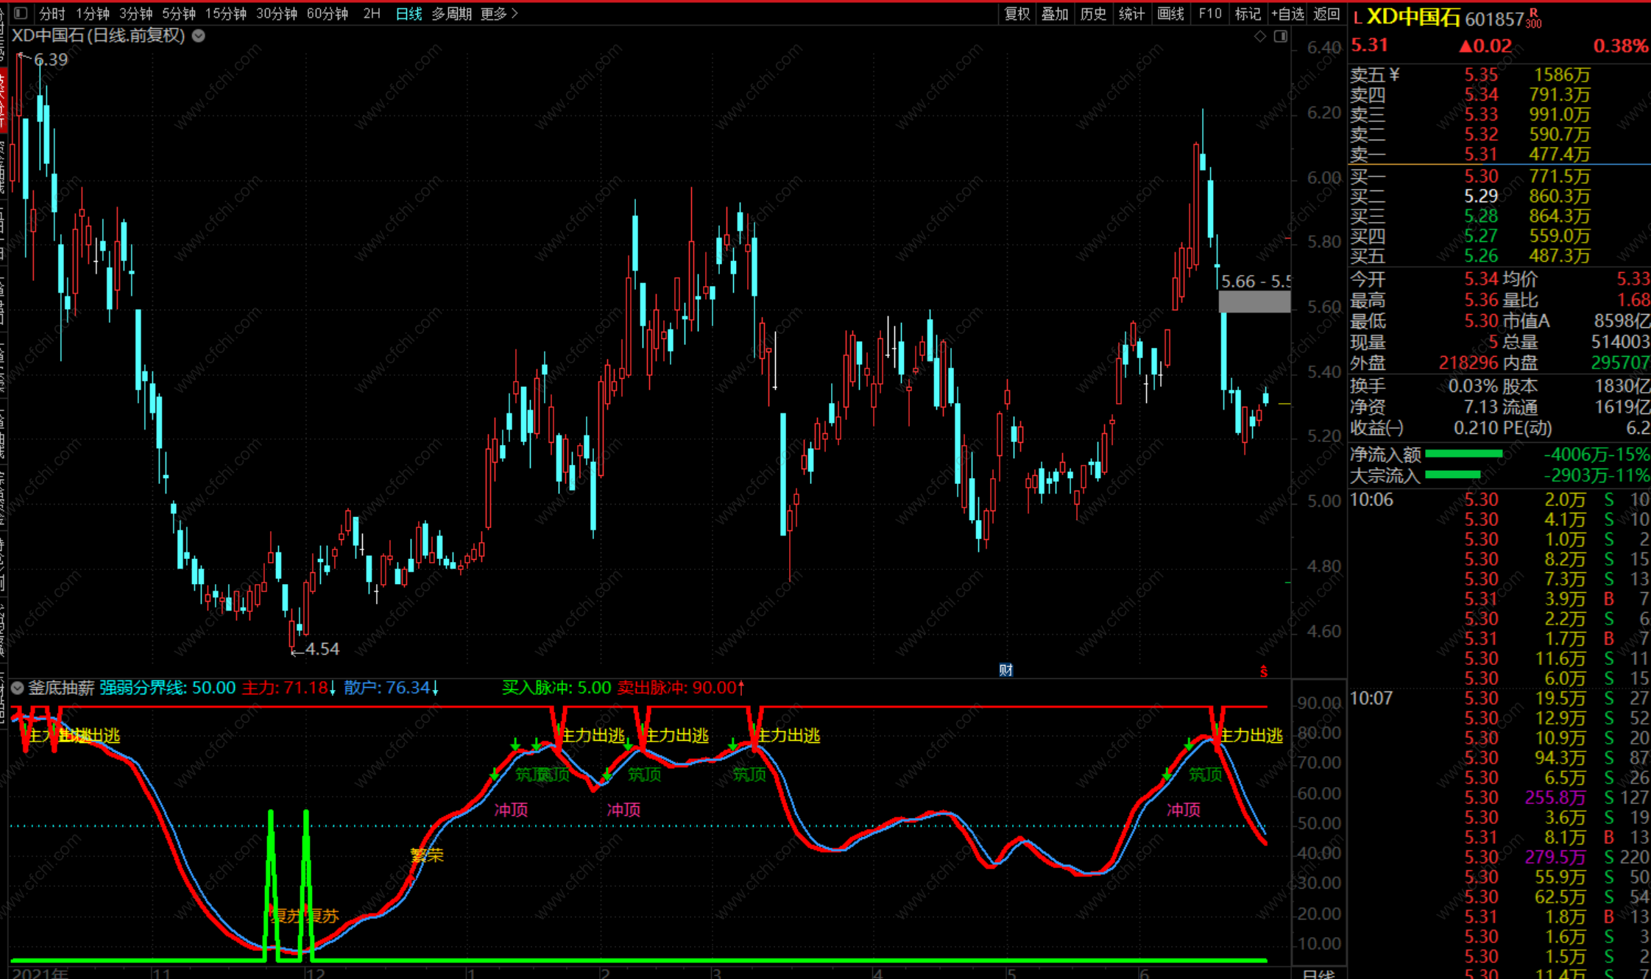This screenshot has height=979, width=1651.
Task: Expand the 更多 periods menu
Action: pos(499,13)
